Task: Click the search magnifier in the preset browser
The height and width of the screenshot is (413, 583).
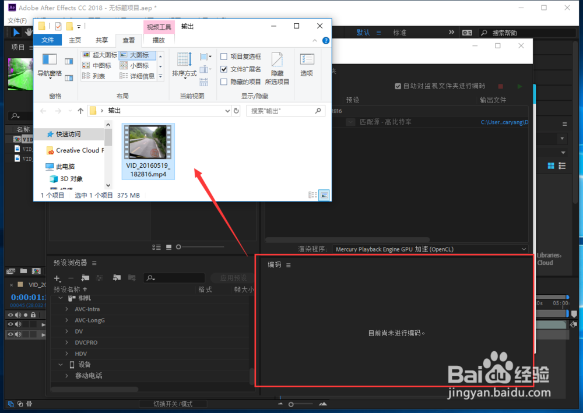Action: [149, 278]
